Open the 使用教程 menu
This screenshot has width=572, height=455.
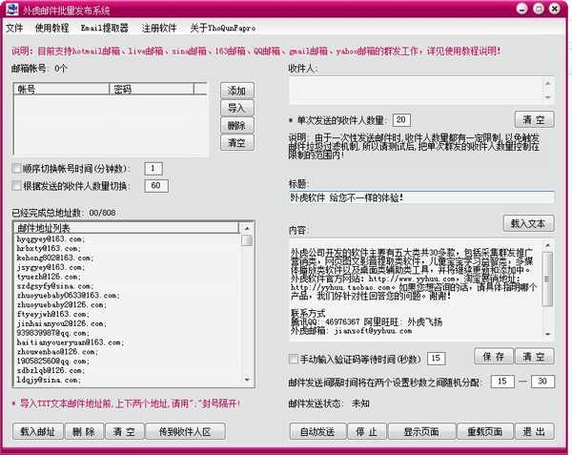click(x=52, y=28)
